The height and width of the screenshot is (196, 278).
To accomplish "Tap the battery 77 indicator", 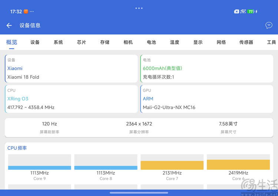I will coord(251,11).
